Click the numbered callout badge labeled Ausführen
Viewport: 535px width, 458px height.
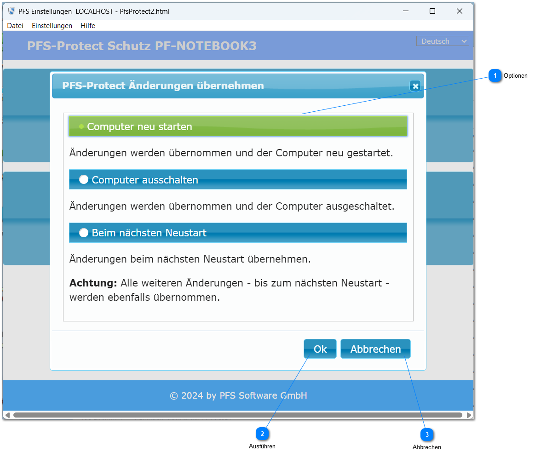click(262, 433)
